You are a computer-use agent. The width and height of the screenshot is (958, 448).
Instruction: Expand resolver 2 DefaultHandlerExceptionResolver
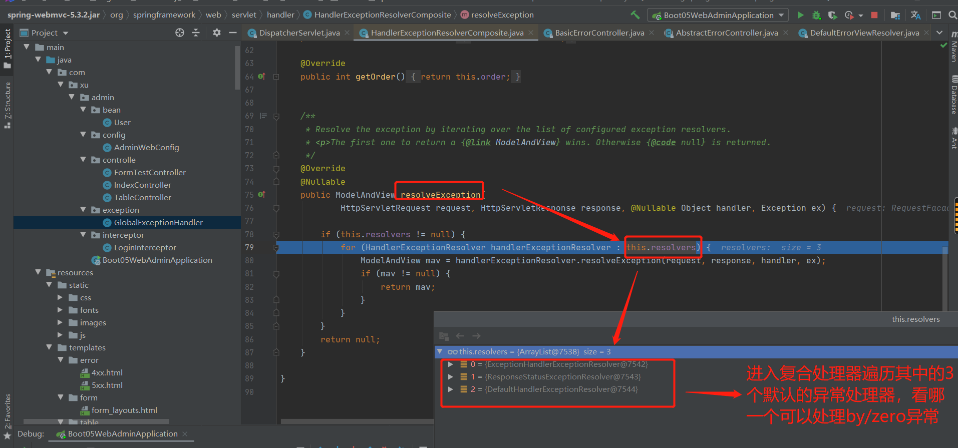450,389
